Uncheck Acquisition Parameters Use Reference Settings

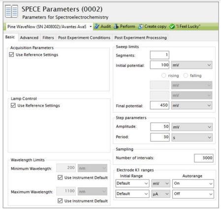(11, 55)
